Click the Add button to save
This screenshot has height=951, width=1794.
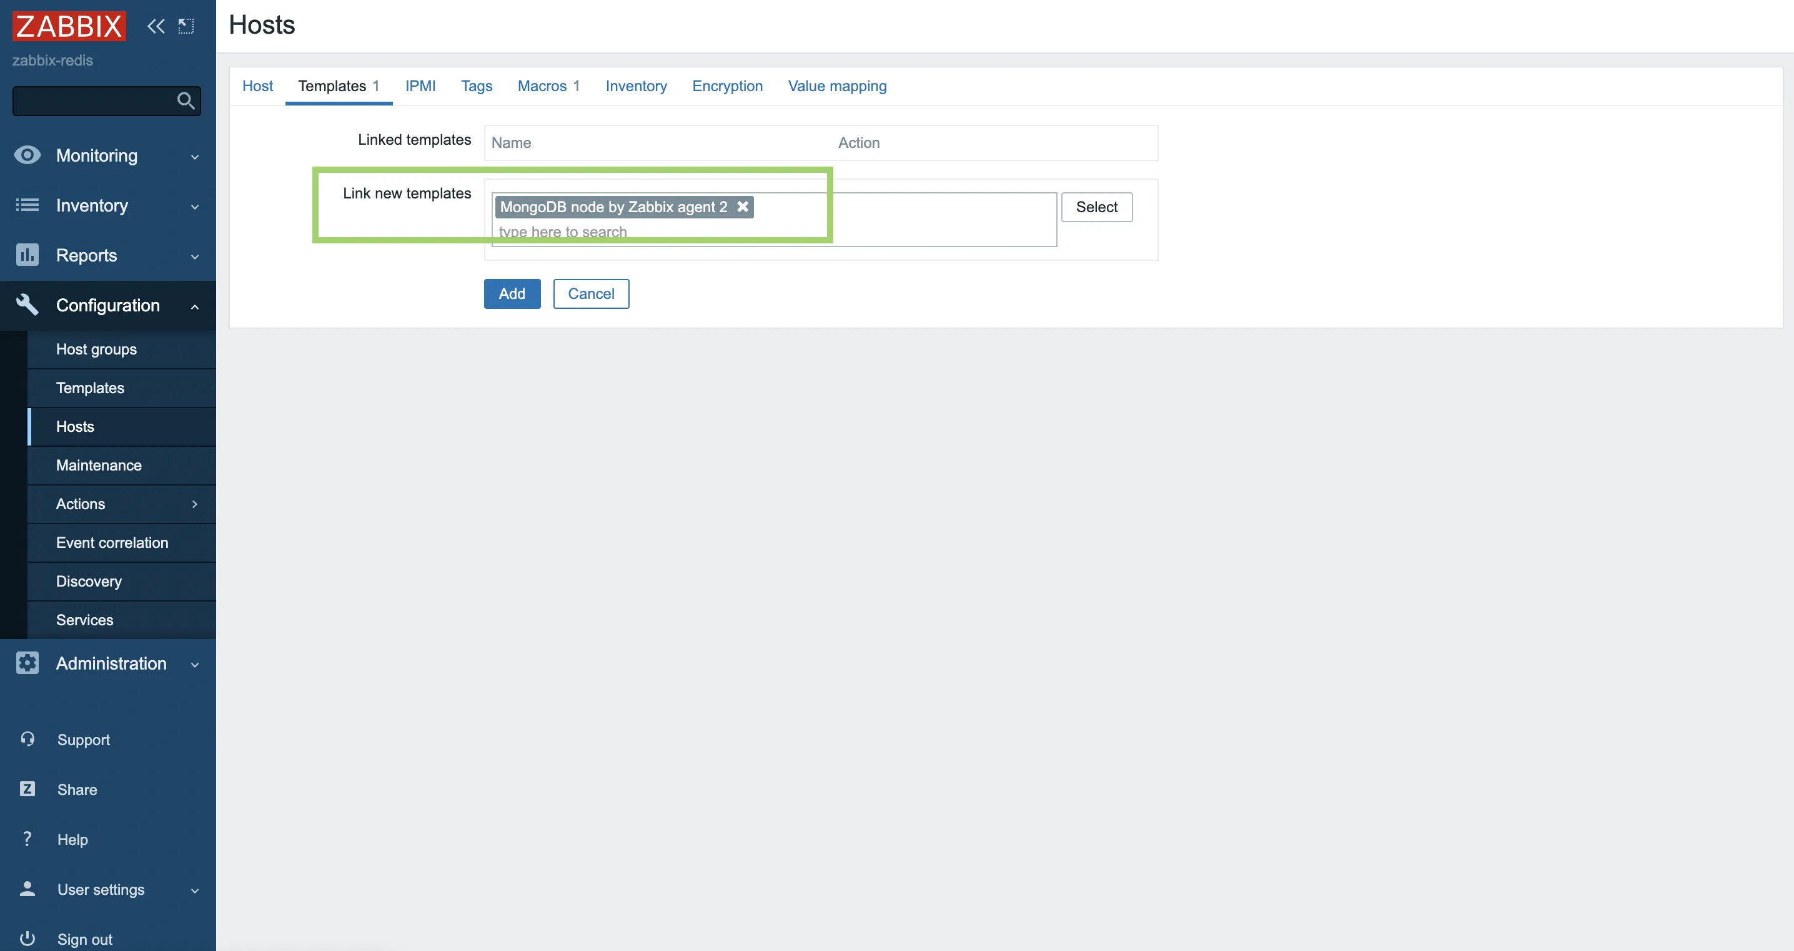(512, 293)
